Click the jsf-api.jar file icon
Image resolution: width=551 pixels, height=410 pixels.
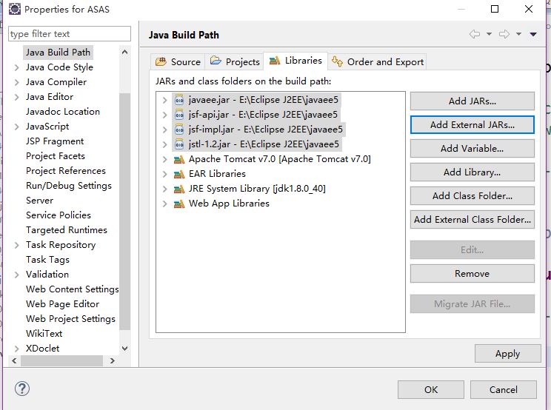click(x=179, y=115)
